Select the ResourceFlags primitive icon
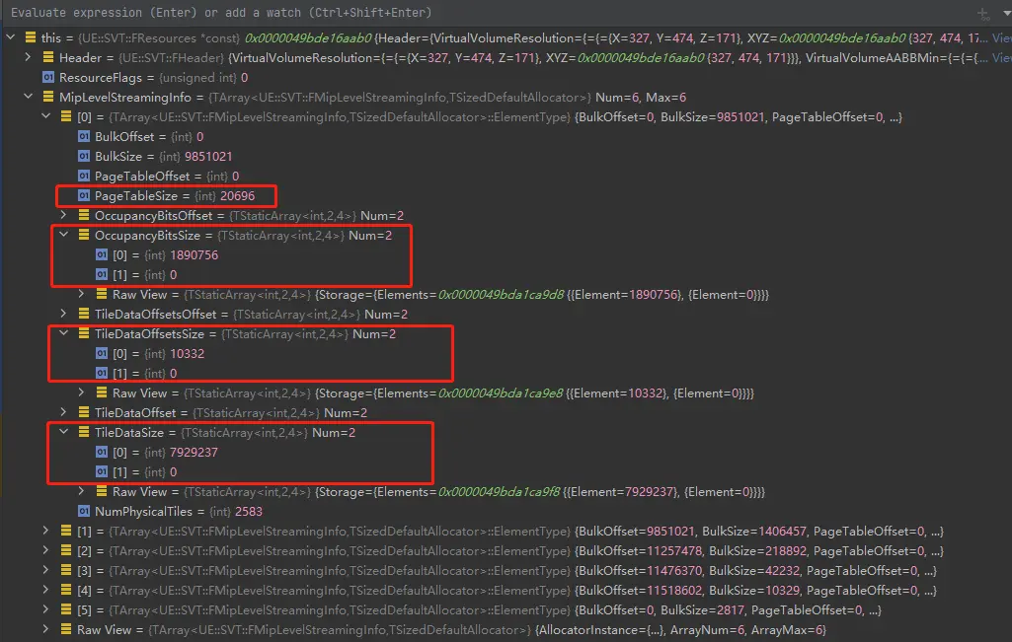Screen dimensions: 1012x642 tap(47, 77)
